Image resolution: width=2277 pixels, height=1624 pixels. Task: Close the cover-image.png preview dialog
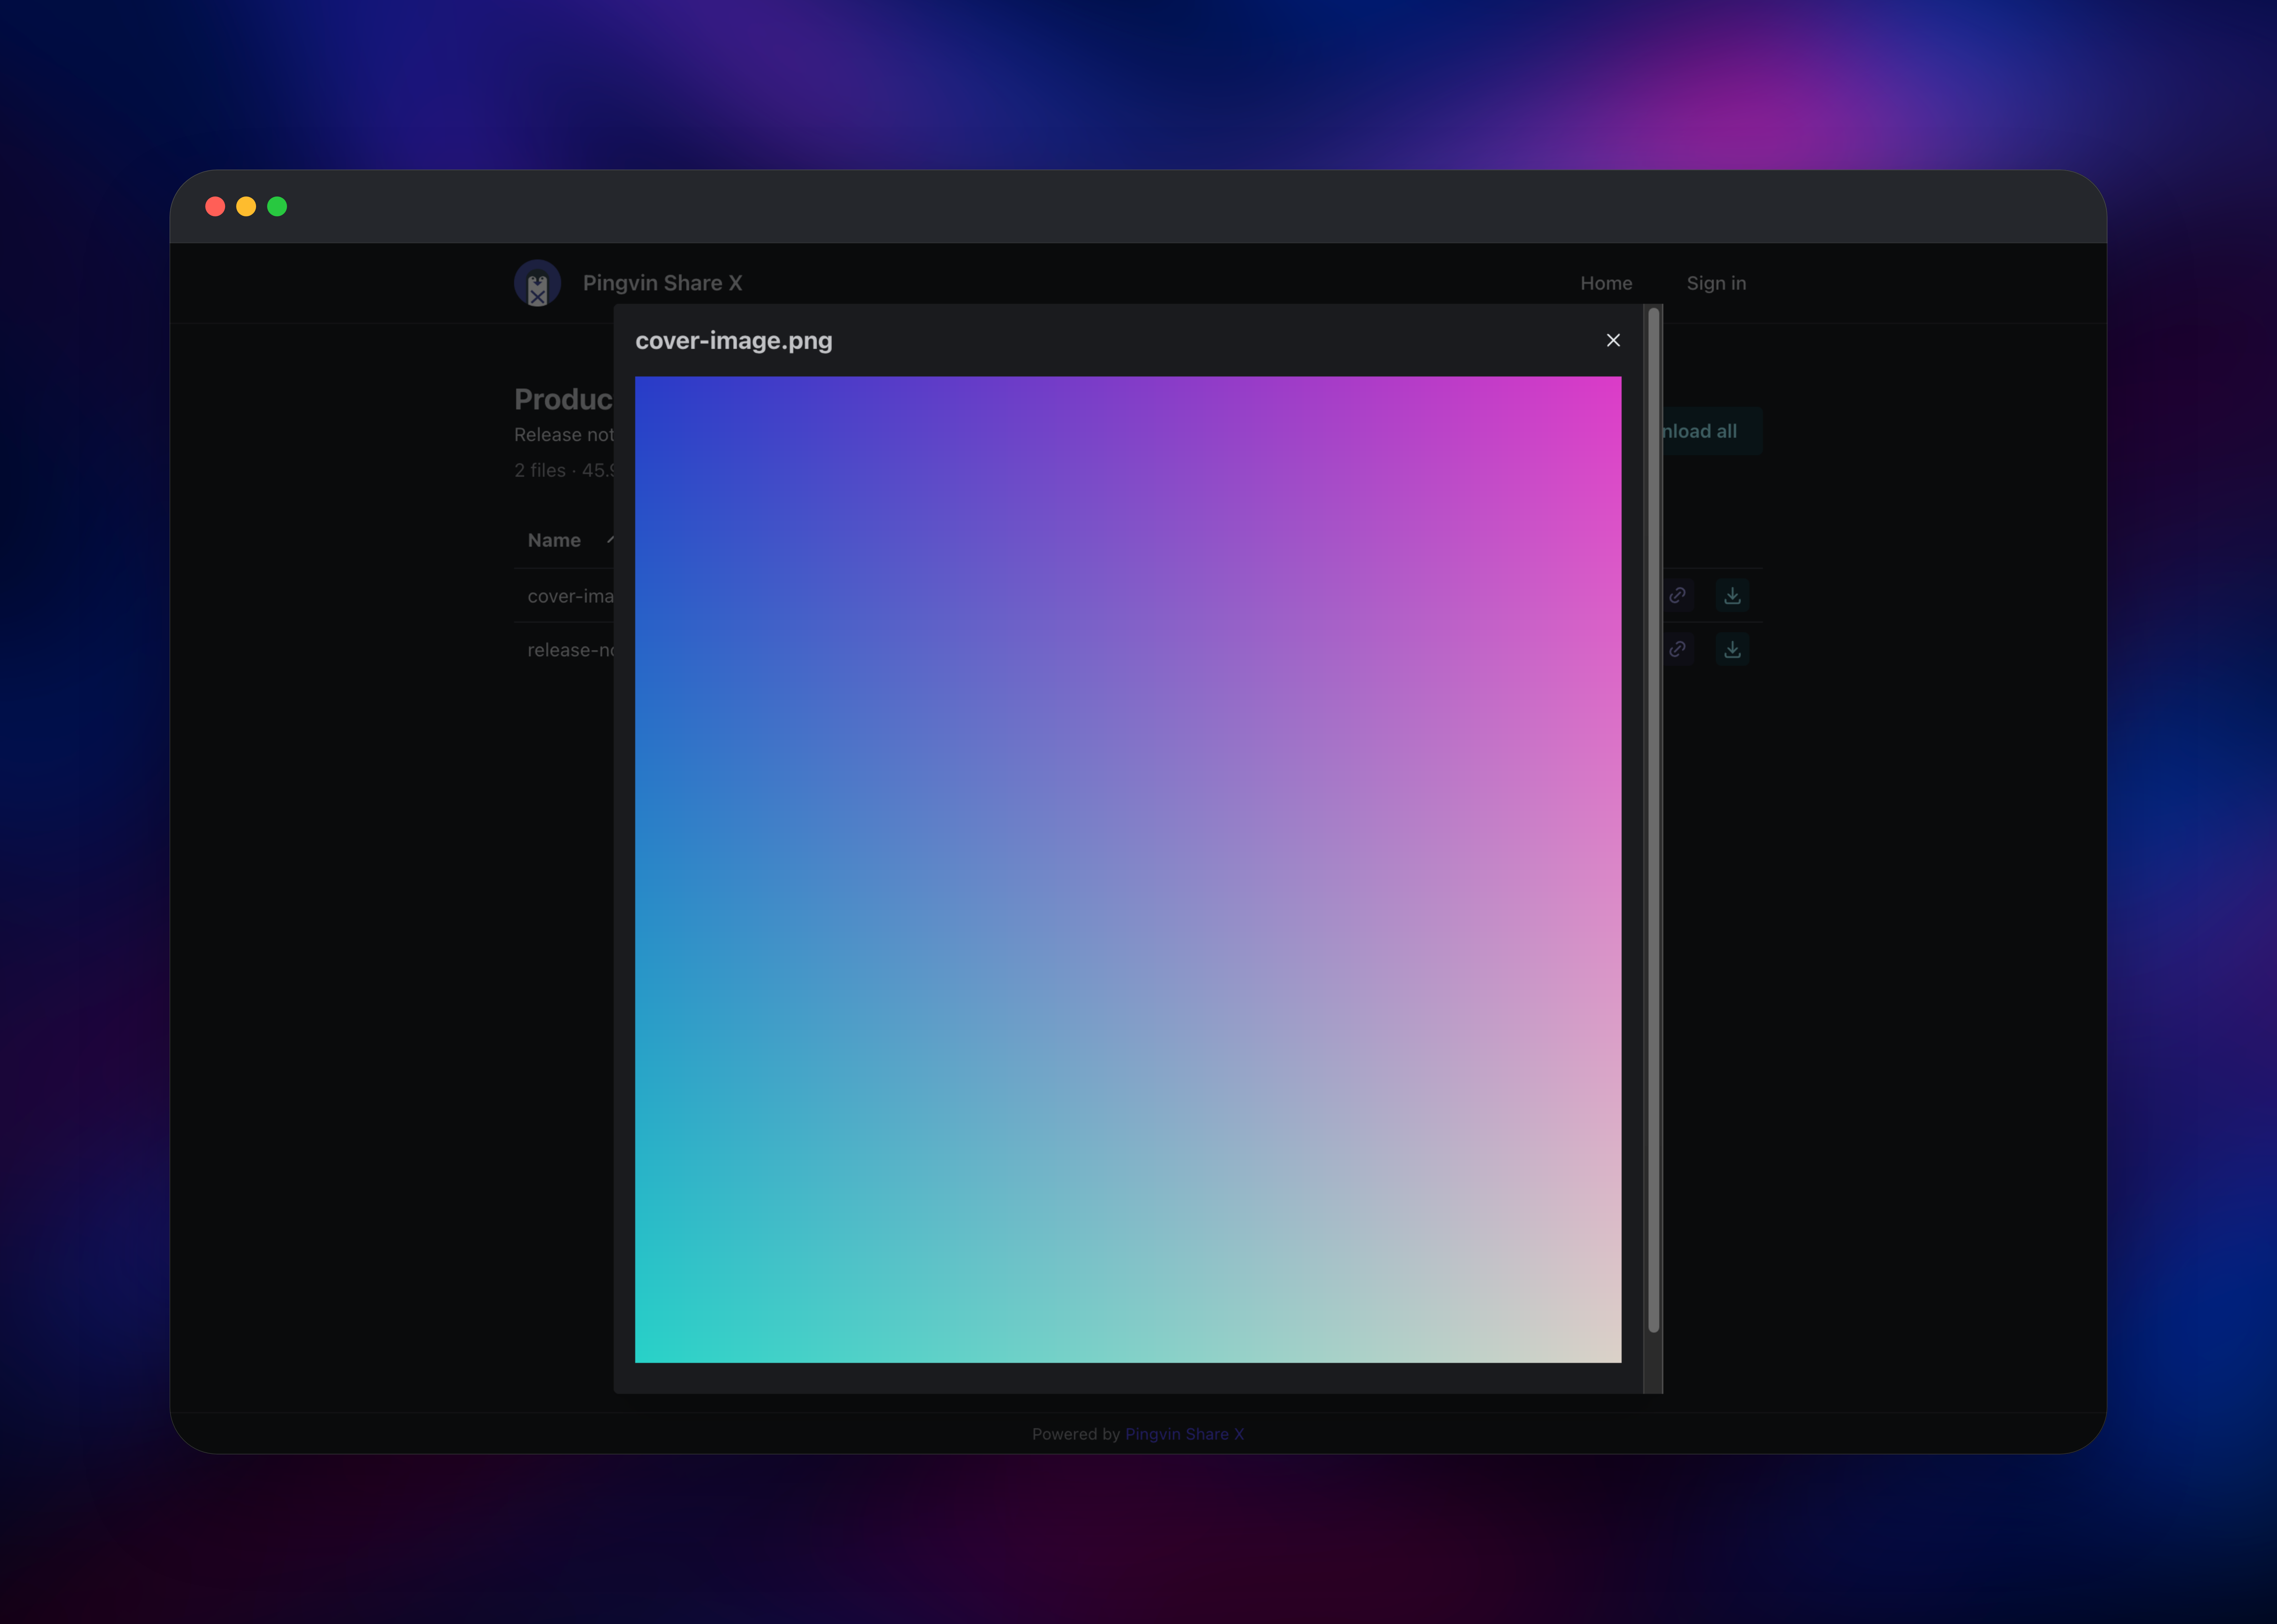point(1613,340)
